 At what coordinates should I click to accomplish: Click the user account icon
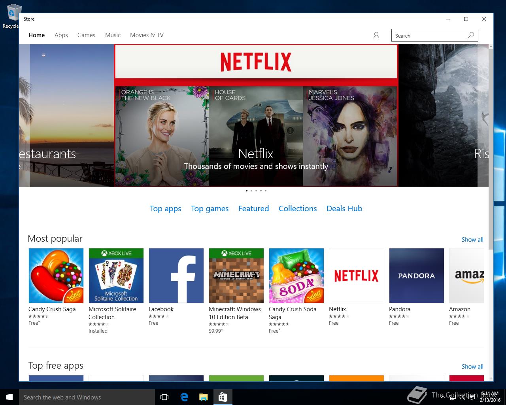(x=376, y=35)
